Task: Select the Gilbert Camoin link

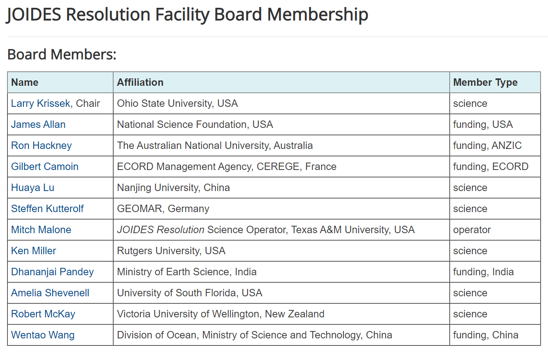Action: [44, 166]
